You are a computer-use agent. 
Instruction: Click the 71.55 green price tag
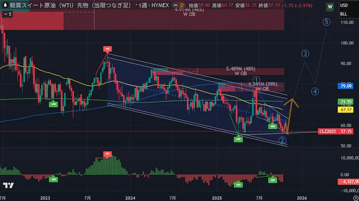345,101
